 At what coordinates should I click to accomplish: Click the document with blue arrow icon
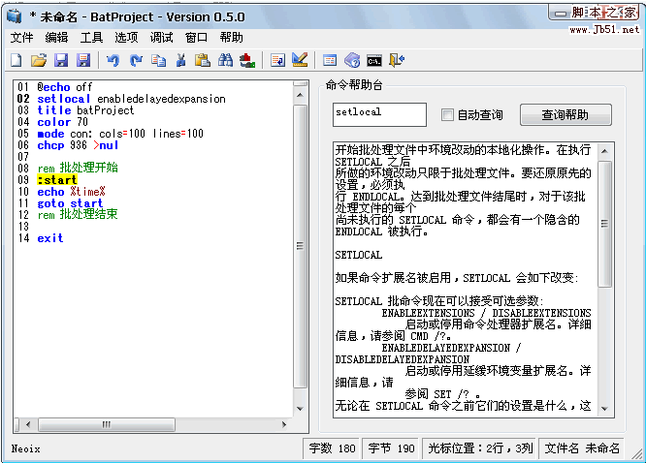coord(277,60)
